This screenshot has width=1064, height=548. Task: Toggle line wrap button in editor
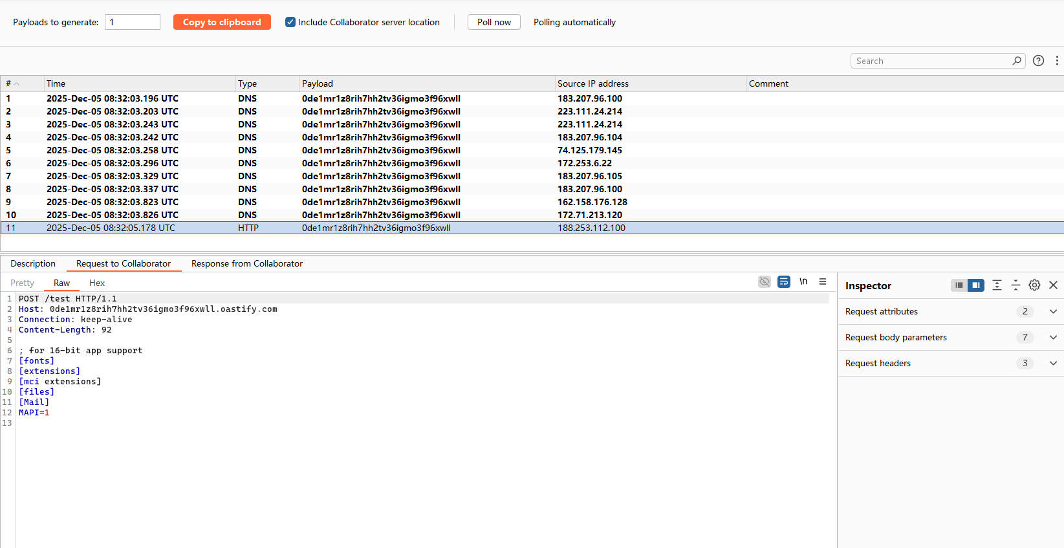(784, 281)
